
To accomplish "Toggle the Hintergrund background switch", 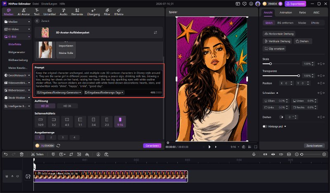I will click(x=265, y=126).
